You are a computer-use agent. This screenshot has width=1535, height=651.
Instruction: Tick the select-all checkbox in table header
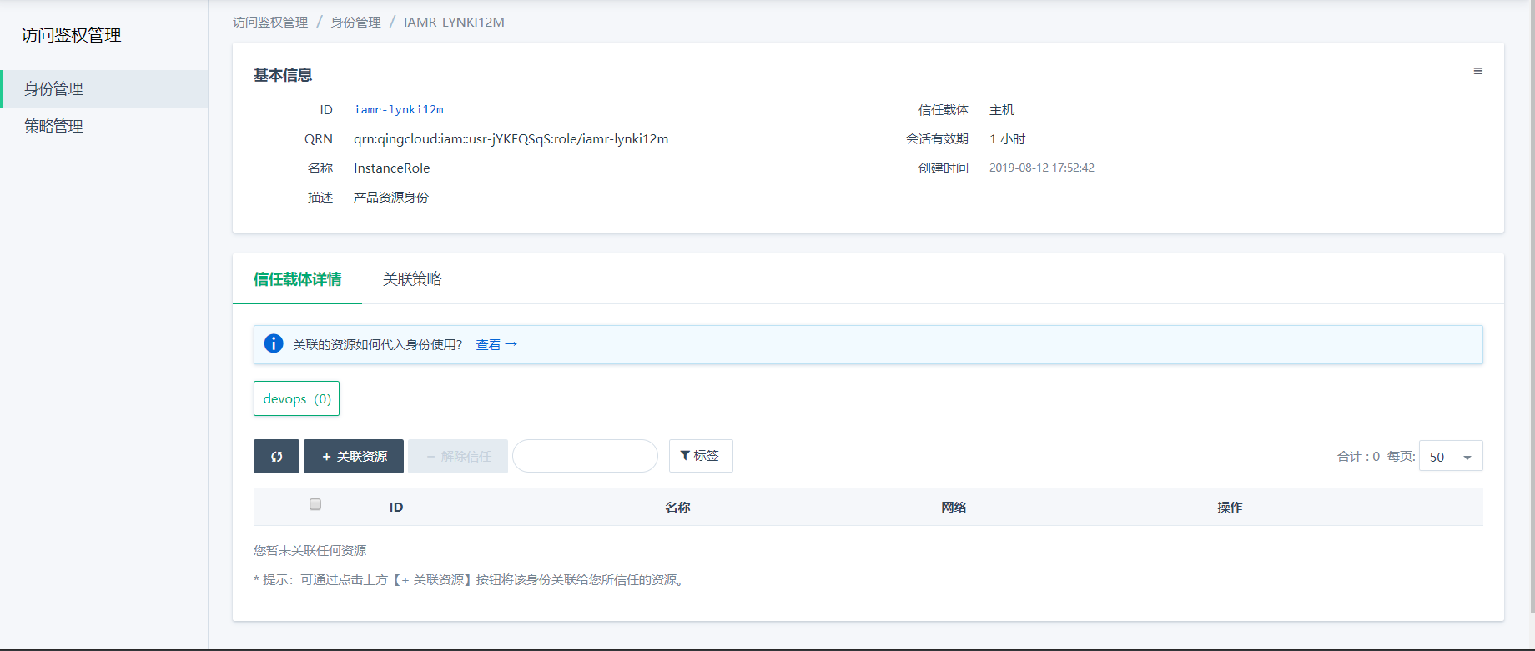[x=315, y=504]
